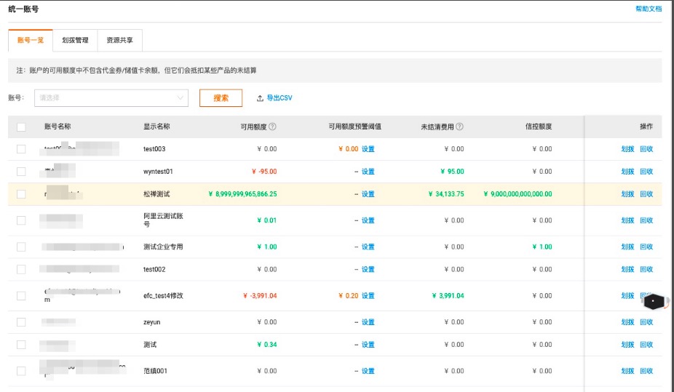Click the 账号名称 column header
This screenshot has width=674, height=392.
pyautogui.click(x=58, y=127)
